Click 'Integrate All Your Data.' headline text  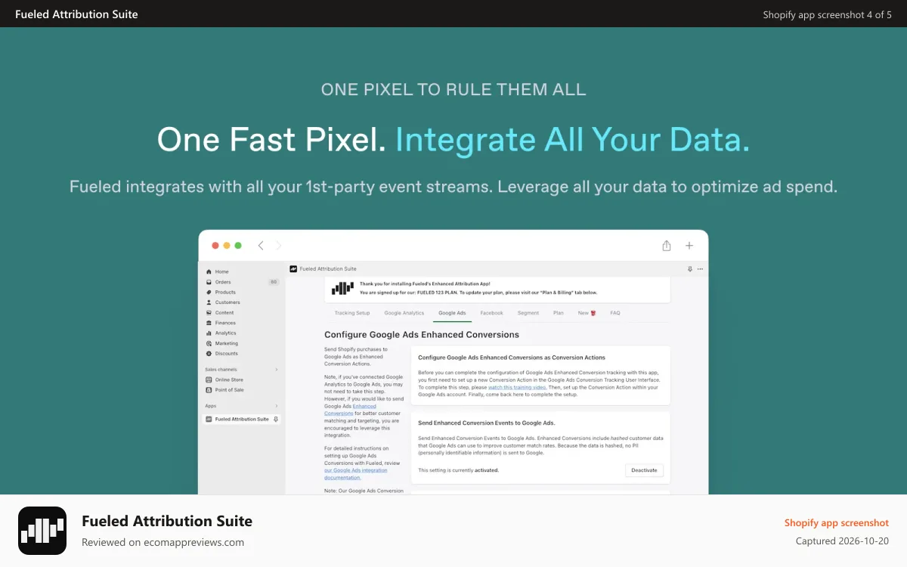point(573,140)
